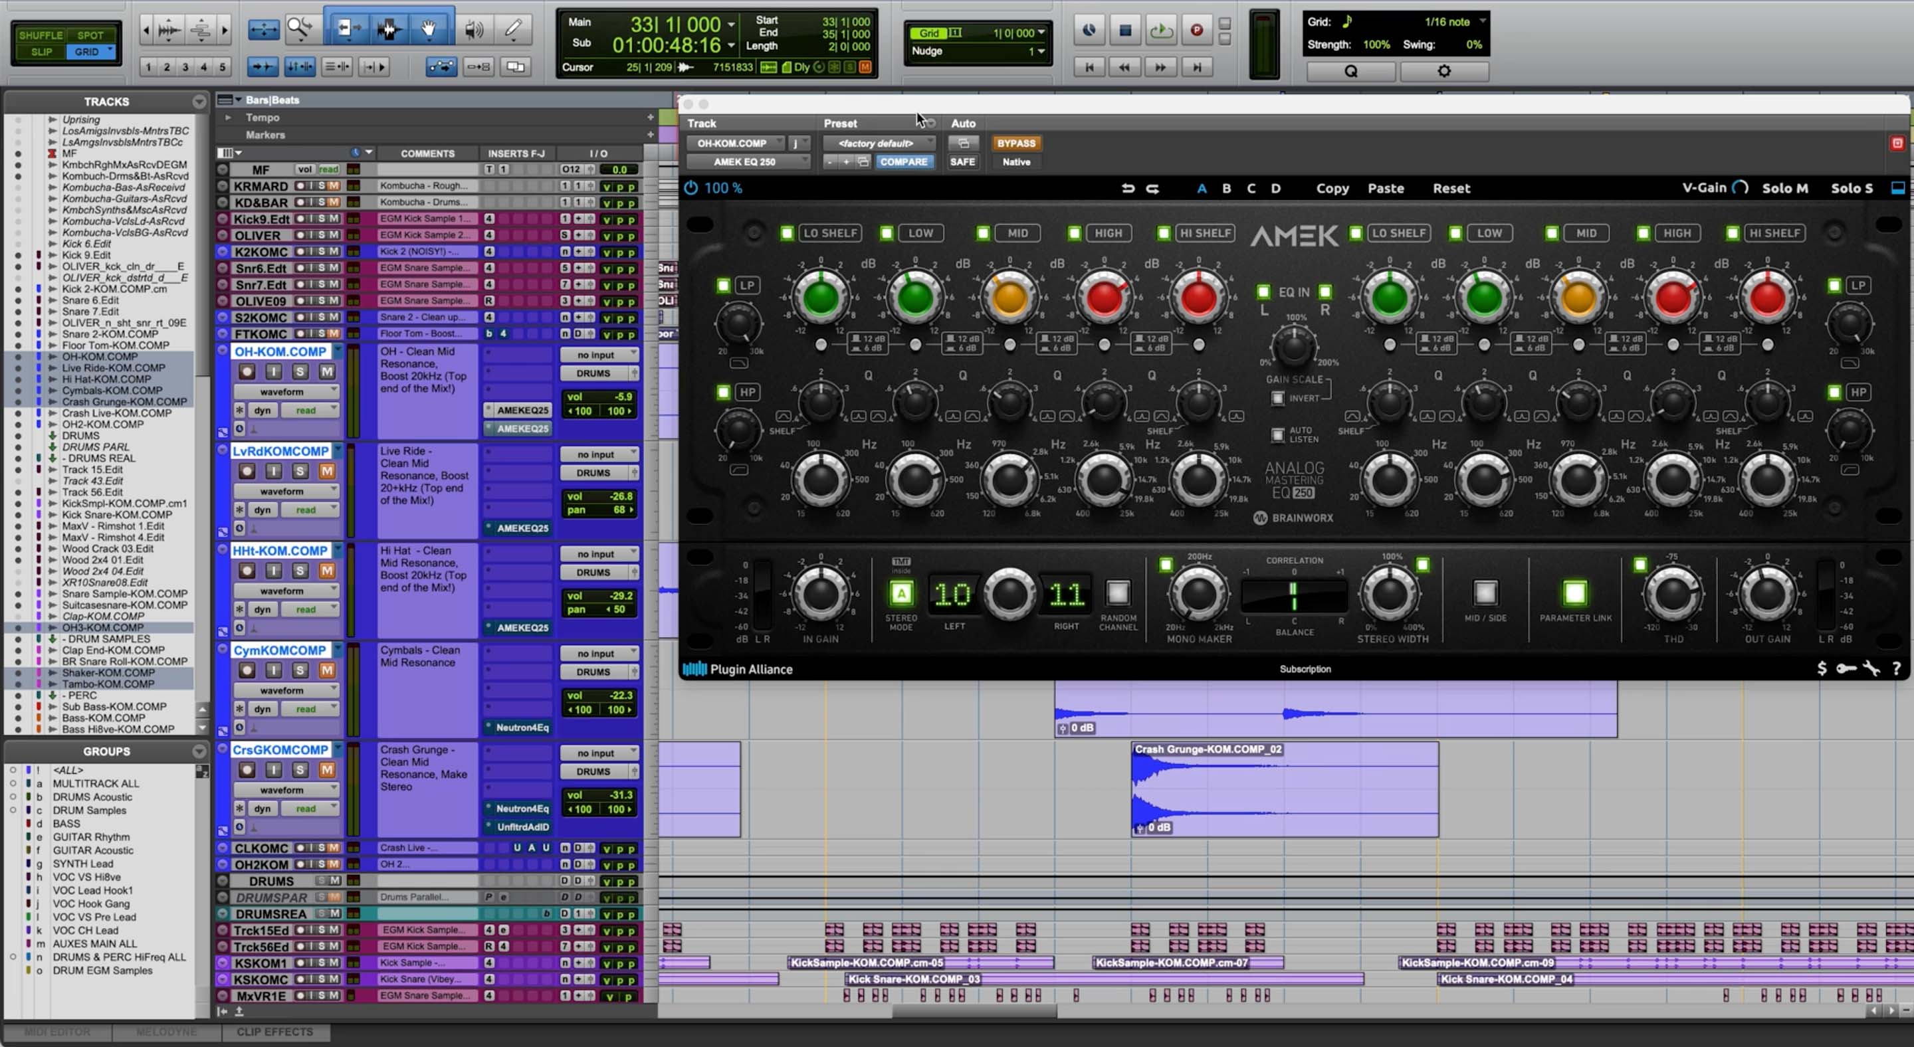Select the Pencil tool
This screenshot has width=1914, height=1047.
tap(512, 29)
